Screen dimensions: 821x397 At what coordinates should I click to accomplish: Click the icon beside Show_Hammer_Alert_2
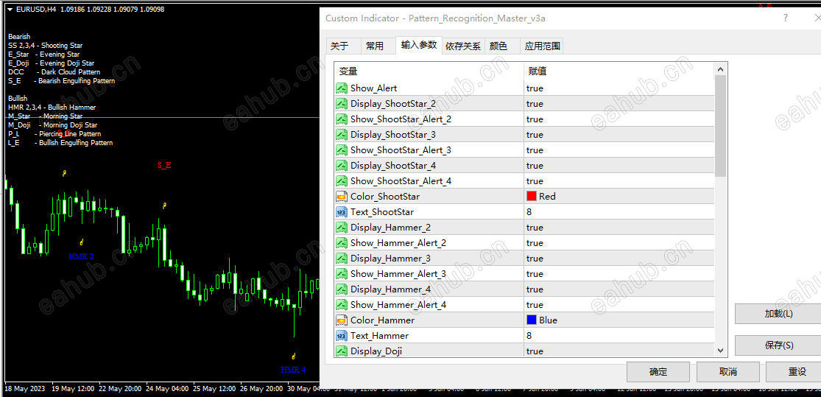(342, 242)
